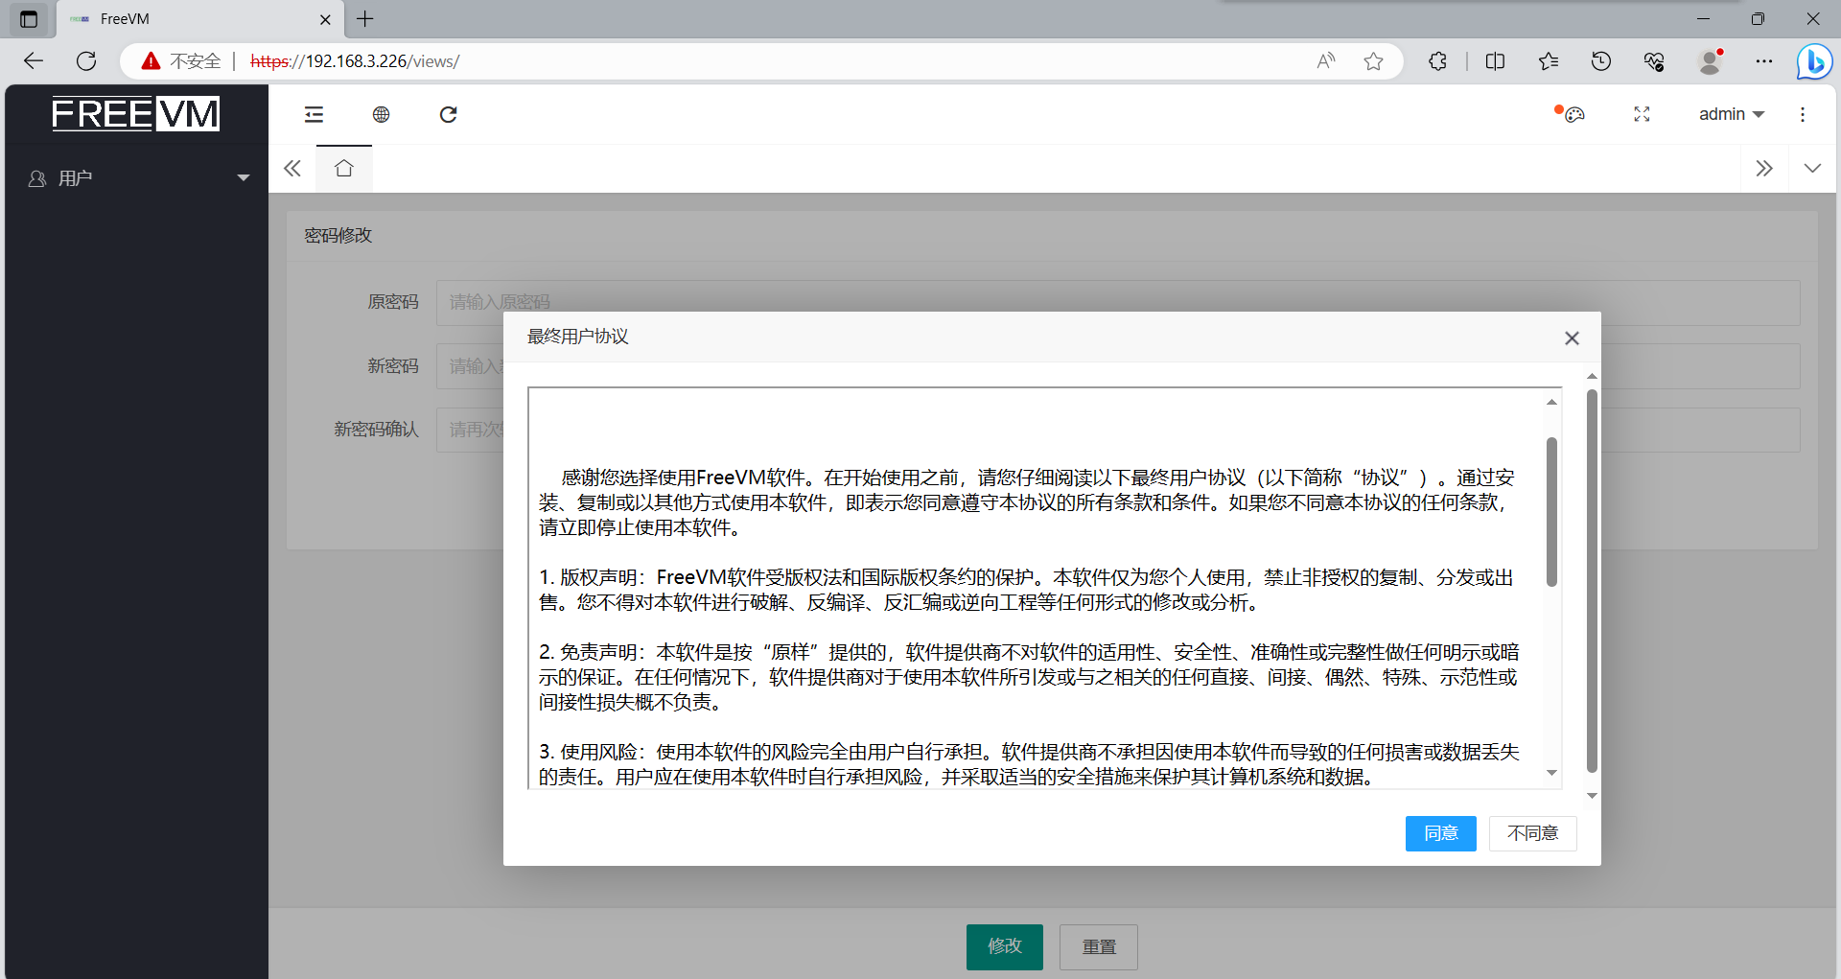Add page to favorites with star icon
Screen dimensions: 1841x979
[x=1373, y=61]
